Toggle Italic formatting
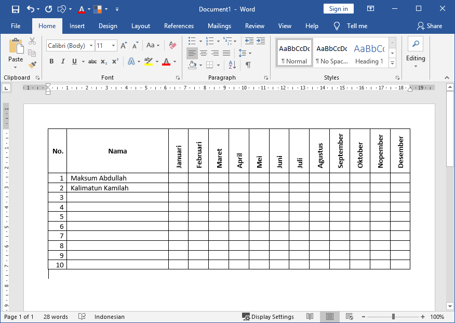The width and height of the screenshot is (455, 323). [x=63, y=61]
